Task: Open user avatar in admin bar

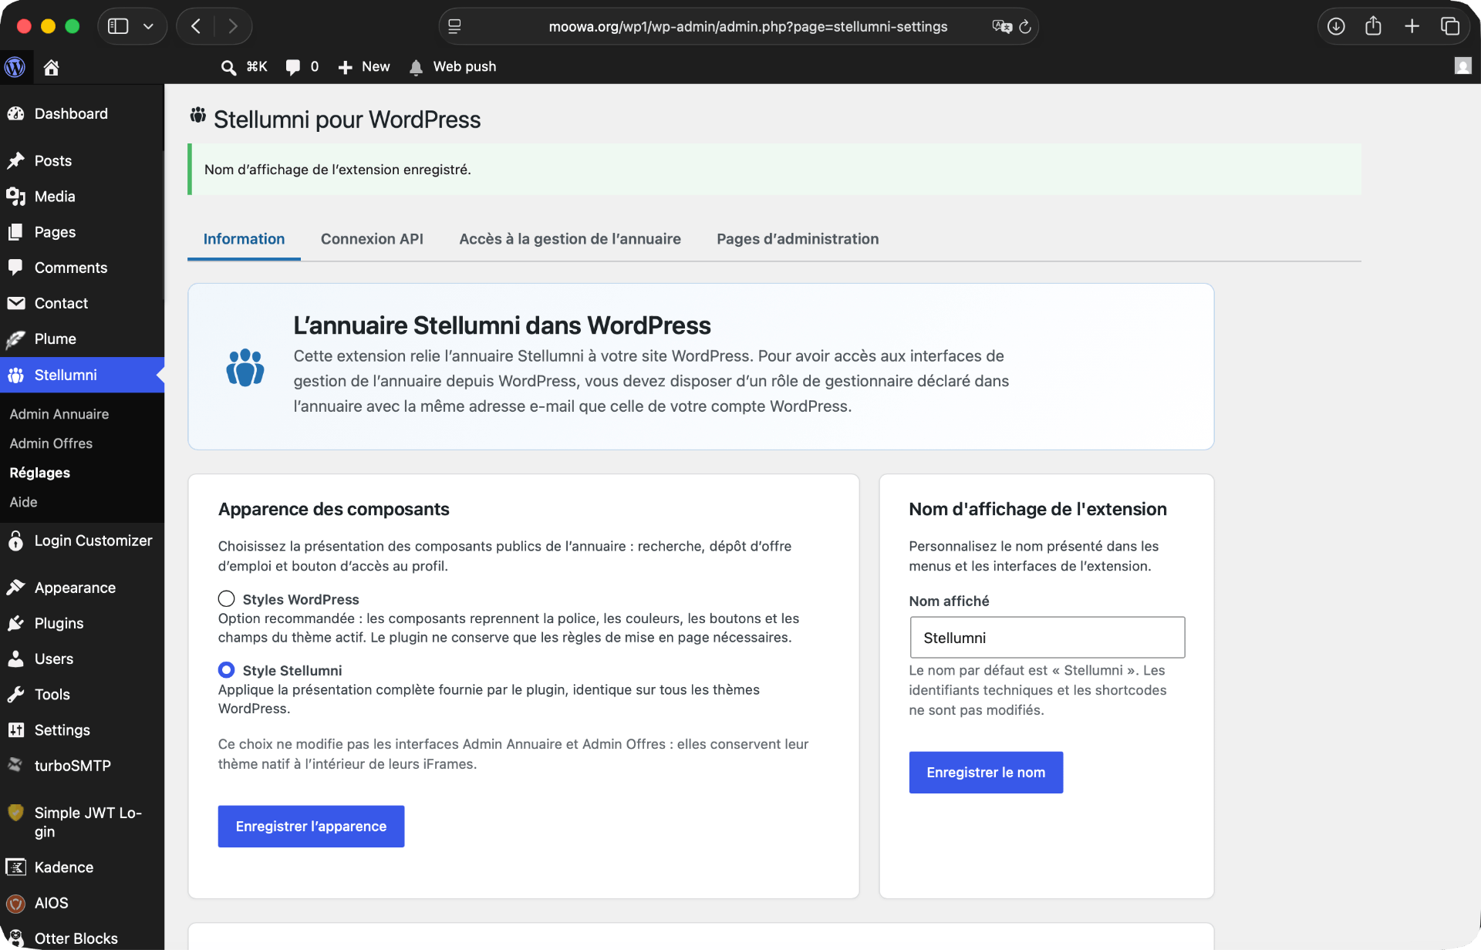Action: [x=1462, y=66]
